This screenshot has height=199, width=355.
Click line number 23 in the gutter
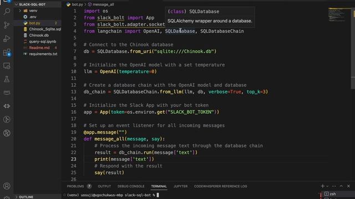tap(74, 159)
